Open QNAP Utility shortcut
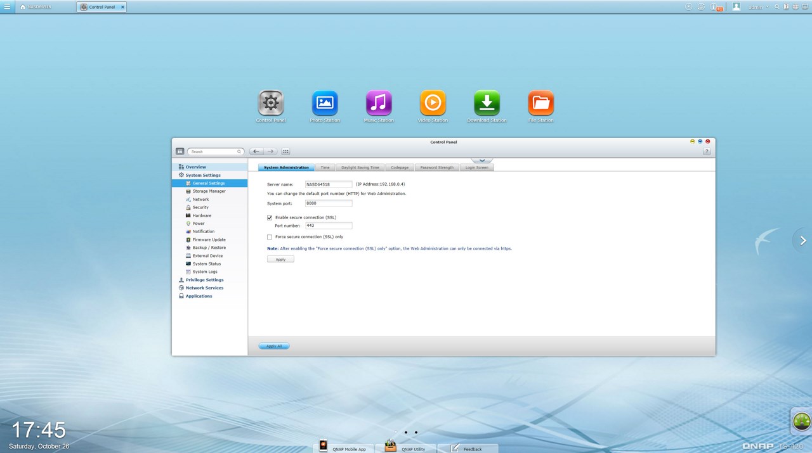The image size is (812, 453). 405,448
